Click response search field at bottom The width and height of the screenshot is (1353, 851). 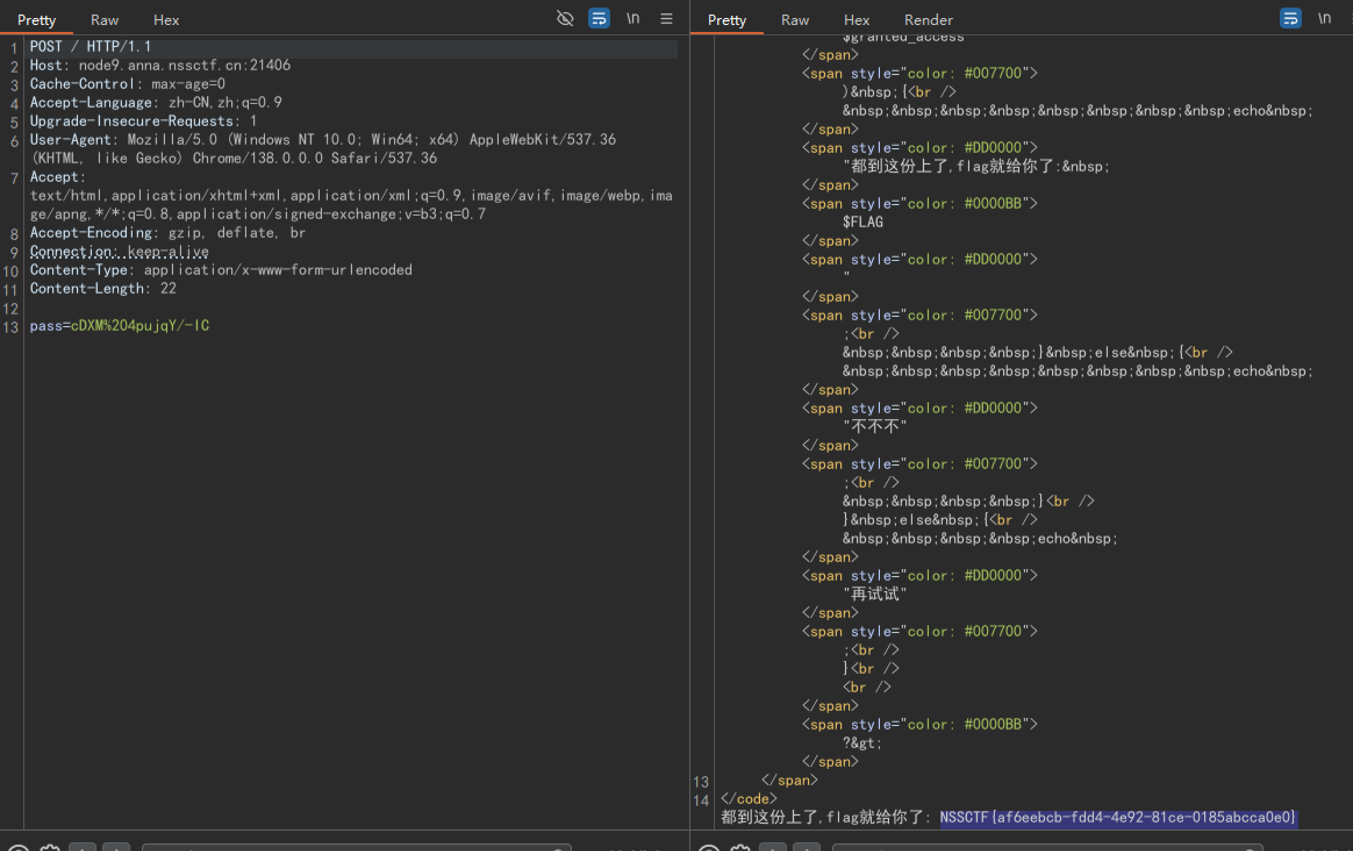[1046, 848]
